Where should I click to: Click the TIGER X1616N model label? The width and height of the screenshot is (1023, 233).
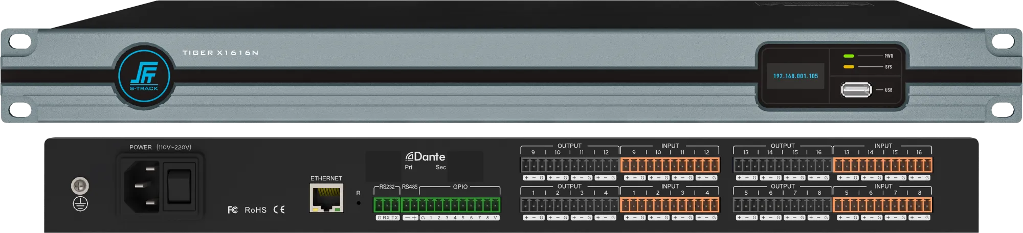220,53
